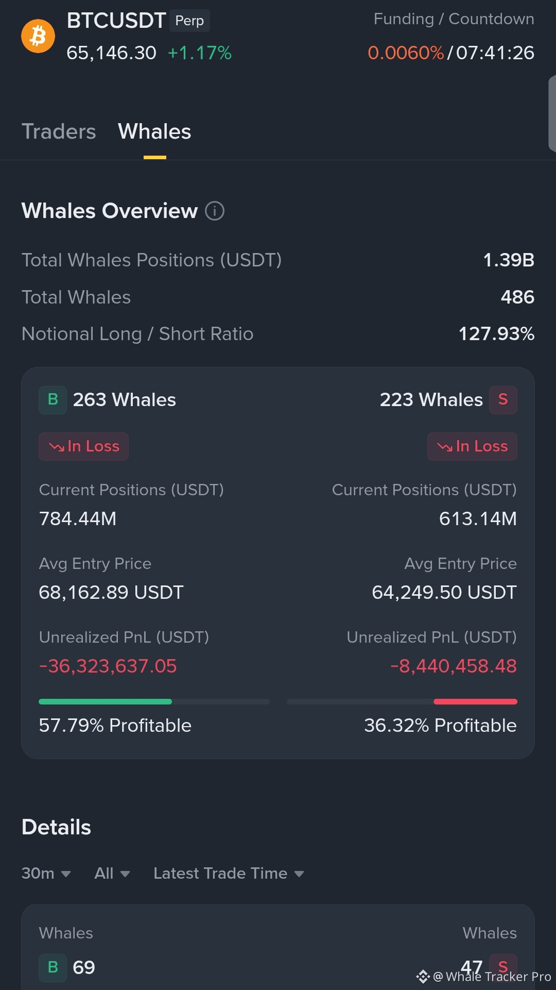
Task: Click the gray side handle at right edge
Action: tap(552, 113)
